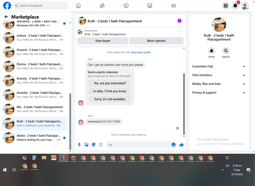Search in conversation with magnifier icon
This screenshot has width=255, height=186.
(x=226, y=51)
